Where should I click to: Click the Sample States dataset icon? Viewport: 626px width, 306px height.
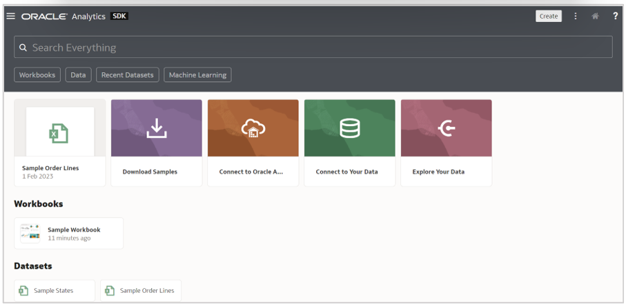[23, 291]
